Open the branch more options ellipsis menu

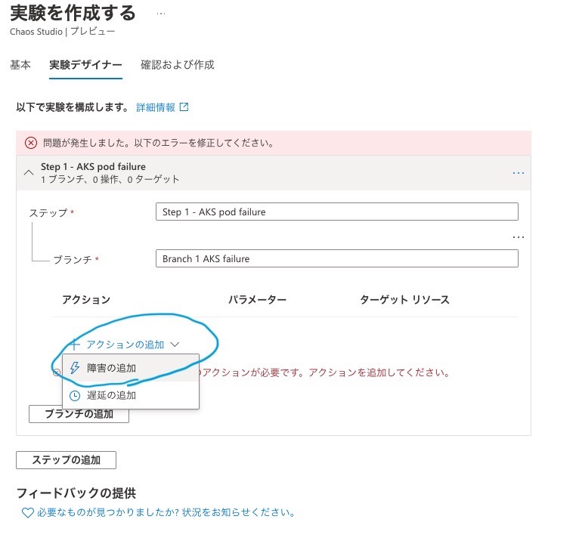(519, 237)
